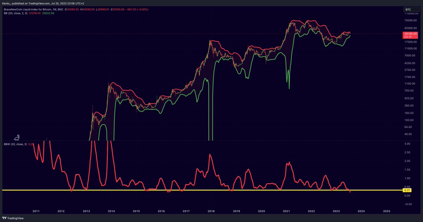Click the 'Kevko_ published on TradingView.com' header text

[26, 3]
